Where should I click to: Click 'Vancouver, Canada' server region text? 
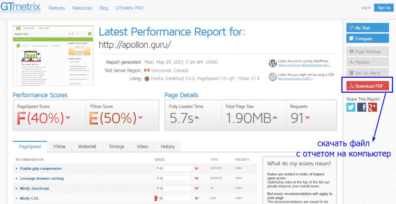[169, 70]
